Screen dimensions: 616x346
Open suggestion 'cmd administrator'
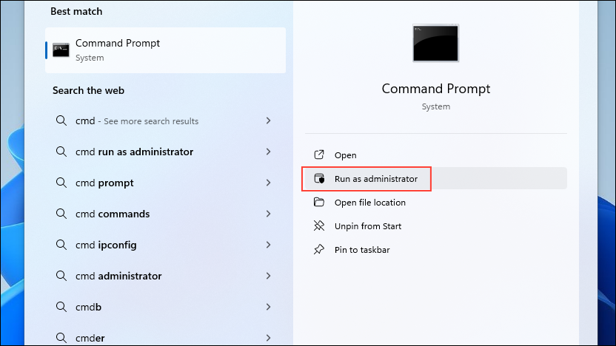(x=165, y=276)
